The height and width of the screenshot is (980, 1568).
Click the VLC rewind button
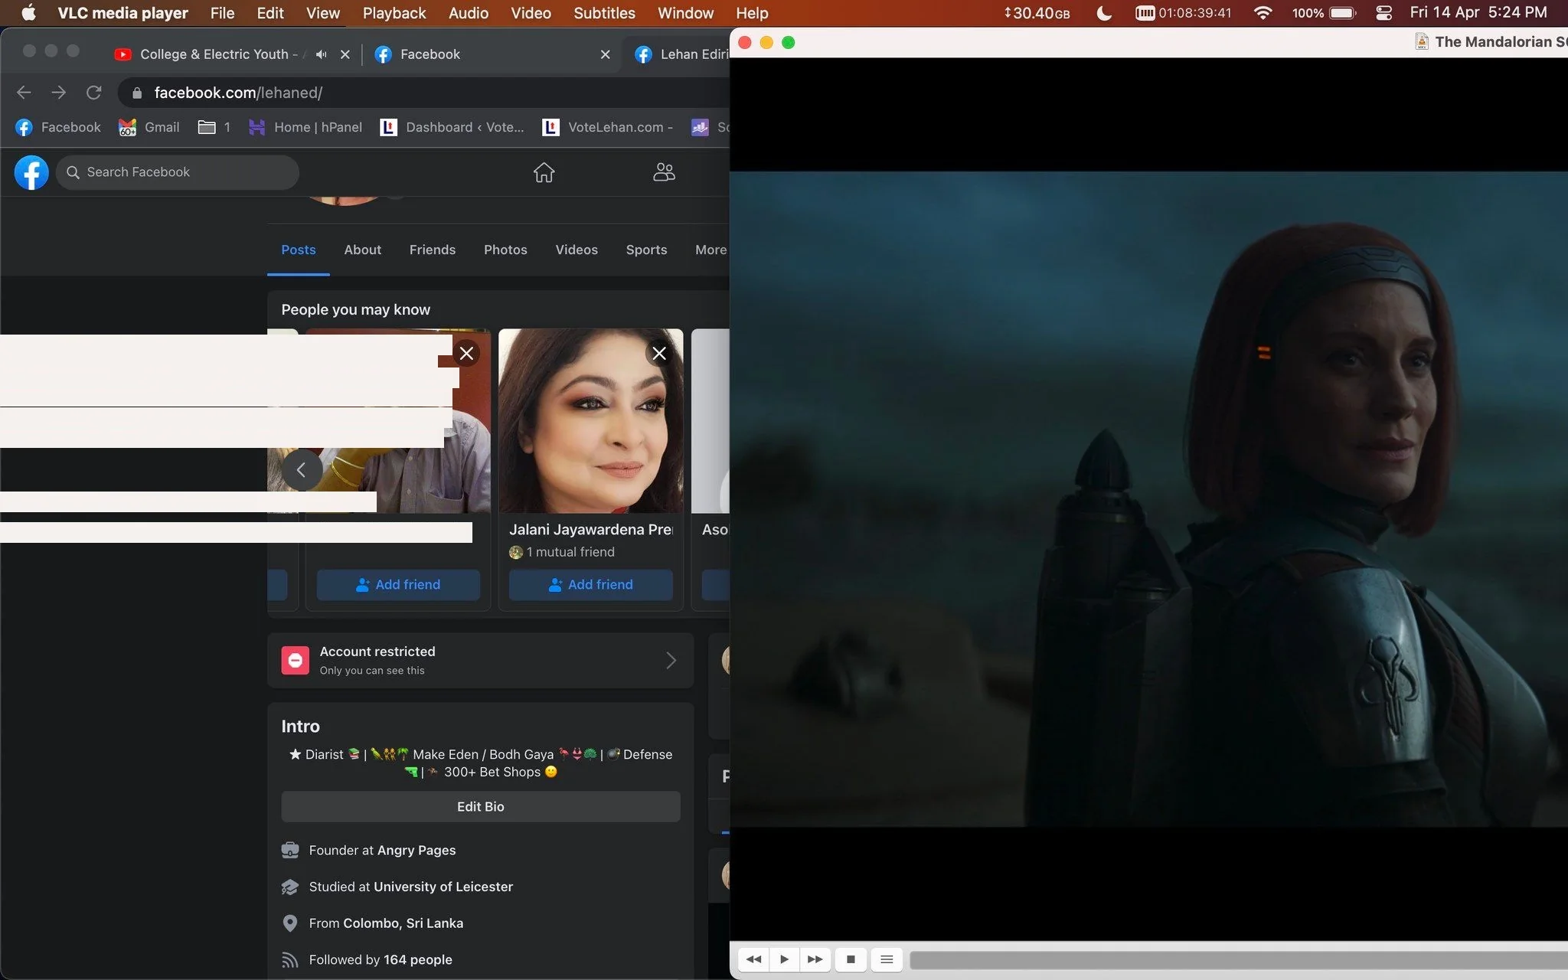753,959
